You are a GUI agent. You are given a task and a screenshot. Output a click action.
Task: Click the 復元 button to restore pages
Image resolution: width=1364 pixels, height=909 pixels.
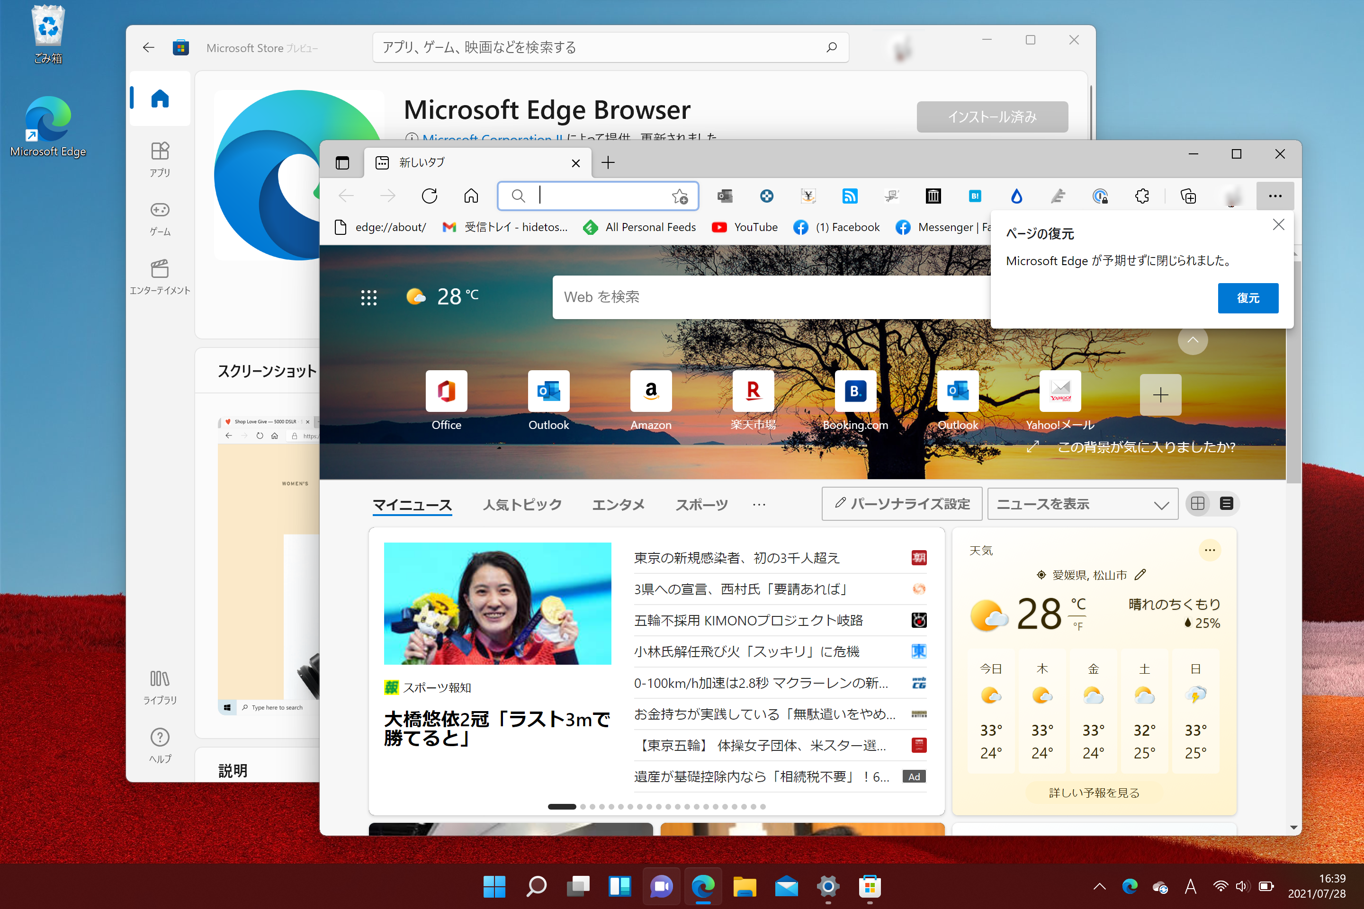coord(1248,298)
